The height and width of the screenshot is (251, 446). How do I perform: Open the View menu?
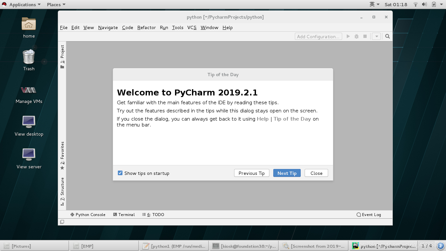pos(88,27)
